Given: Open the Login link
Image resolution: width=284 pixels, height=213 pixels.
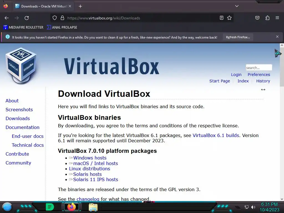Looking at the screenshot, I should click(236, 75).
